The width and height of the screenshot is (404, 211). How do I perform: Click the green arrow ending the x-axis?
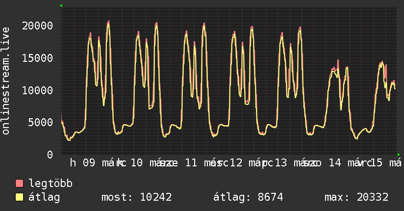399,155
